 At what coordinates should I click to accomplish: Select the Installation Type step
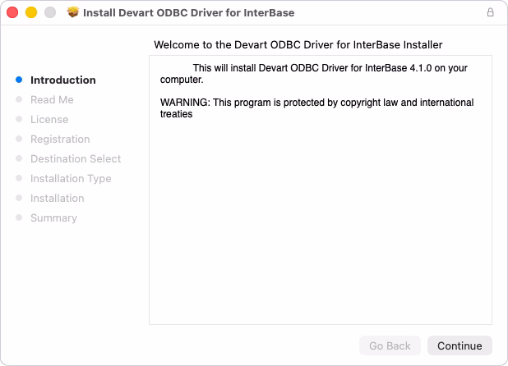tap(71, 178)
